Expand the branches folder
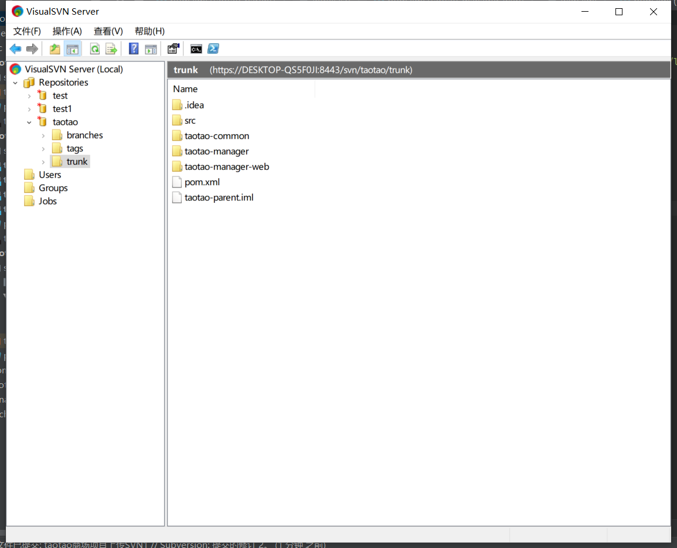The image size is (677, 548). pos(43,135)
